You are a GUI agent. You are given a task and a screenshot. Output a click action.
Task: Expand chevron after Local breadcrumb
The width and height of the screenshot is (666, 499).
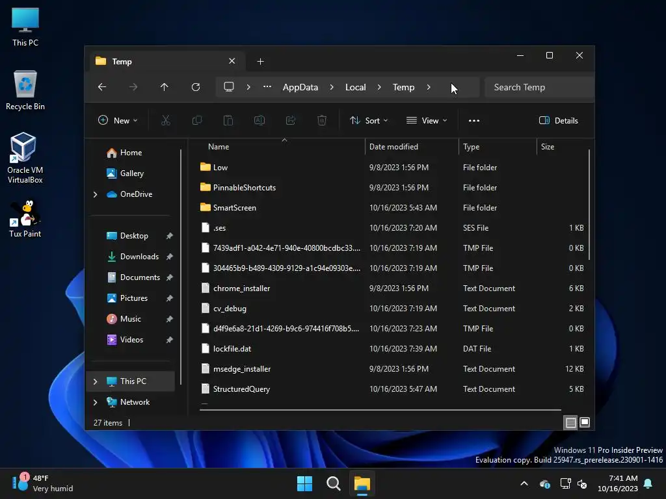[x=379, y=87]
